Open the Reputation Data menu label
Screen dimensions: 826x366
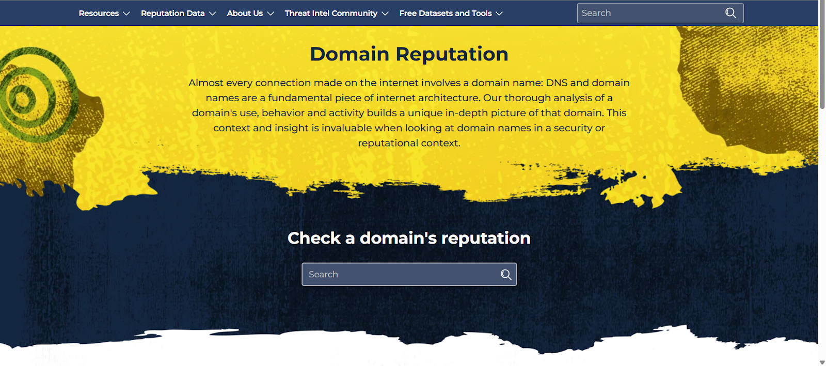point(172,13)
